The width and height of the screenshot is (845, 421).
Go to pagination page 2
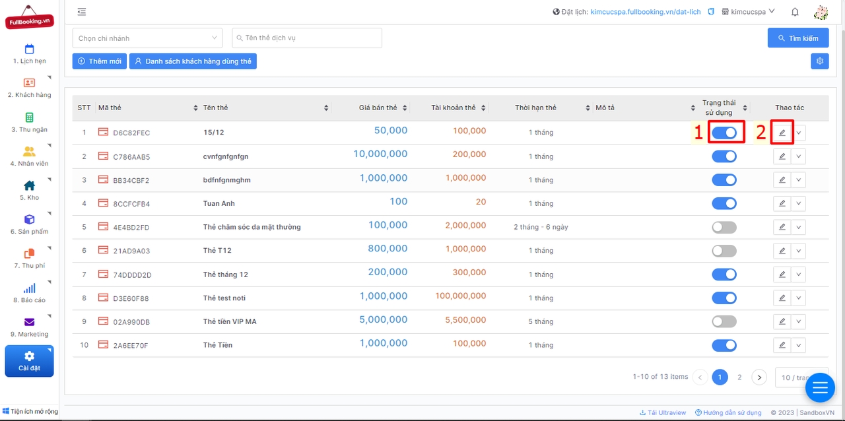click(739, 377)
